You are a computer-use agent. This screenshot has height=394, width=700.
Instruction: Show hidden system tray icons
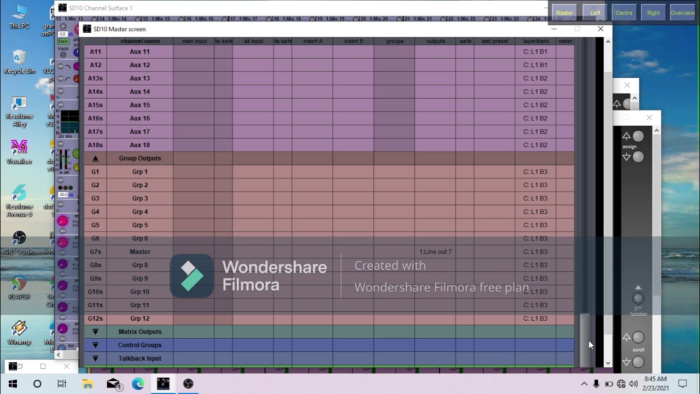584,384
